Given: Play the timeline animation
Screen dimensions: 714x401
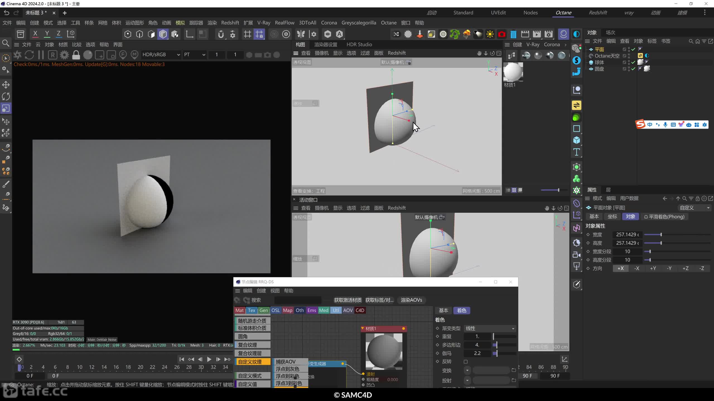Looking at the screenshot, I should click(x=209, y=360).
